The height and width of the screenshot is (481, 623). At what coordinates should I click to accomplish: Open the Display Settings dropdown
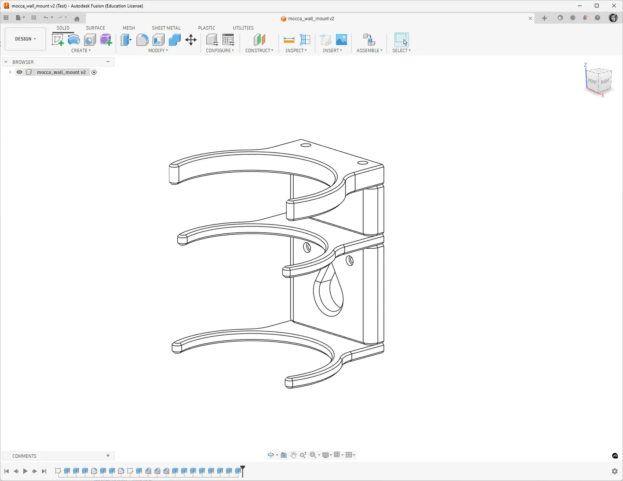[x=327, y=455]
